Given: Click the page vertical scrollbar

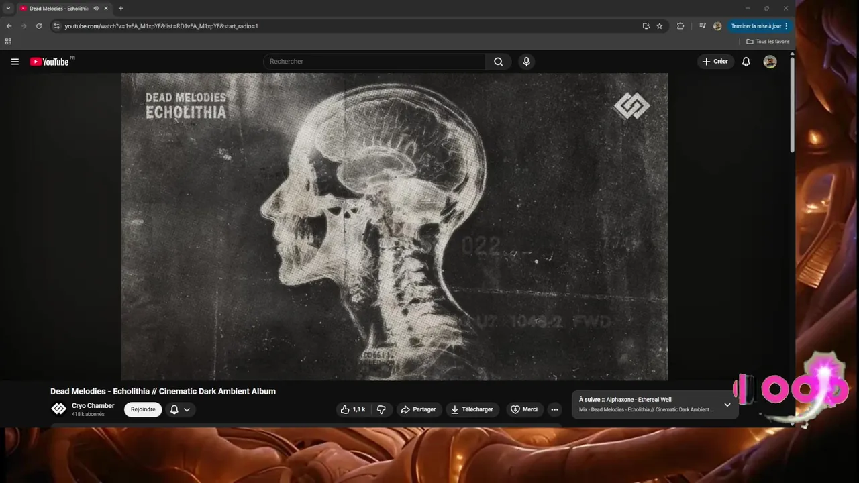Looking at the screenshot, I should [x=792, y=104].
